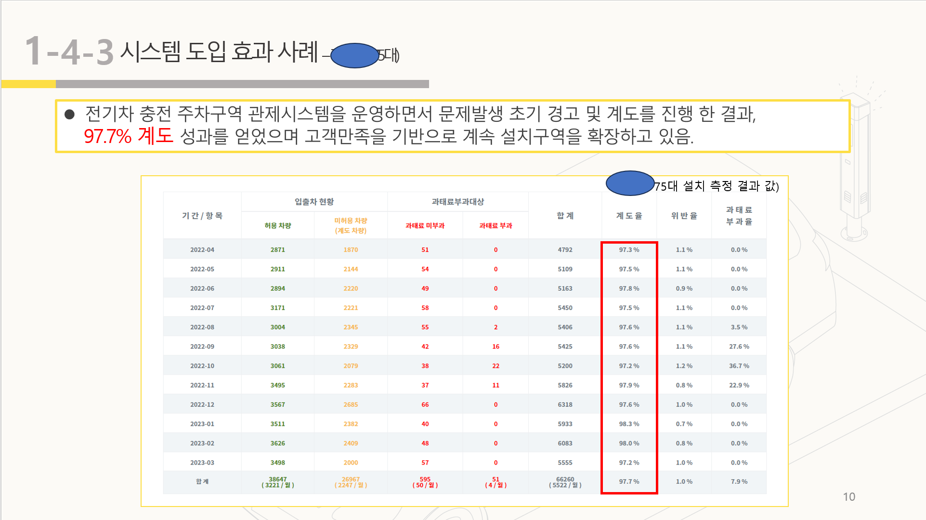This screenshot has height=520, width=926.
Task: Click the total value '6318'
Action: [565, 404]
